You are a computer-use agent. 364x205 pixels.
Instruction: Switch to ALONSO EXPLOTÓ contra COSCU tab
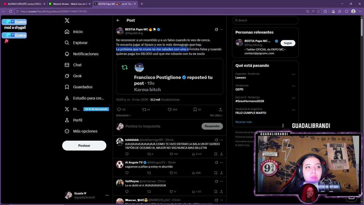24,4
